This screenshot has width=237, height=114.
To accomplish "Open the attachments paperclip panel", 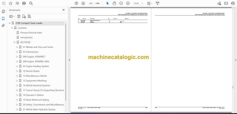I will coord(3,26).
